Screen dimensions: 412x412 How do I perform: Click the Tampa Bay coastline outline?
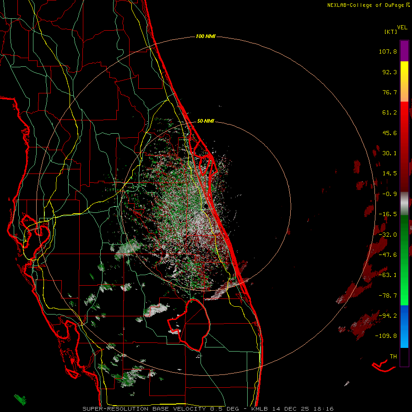coord(36,231)
